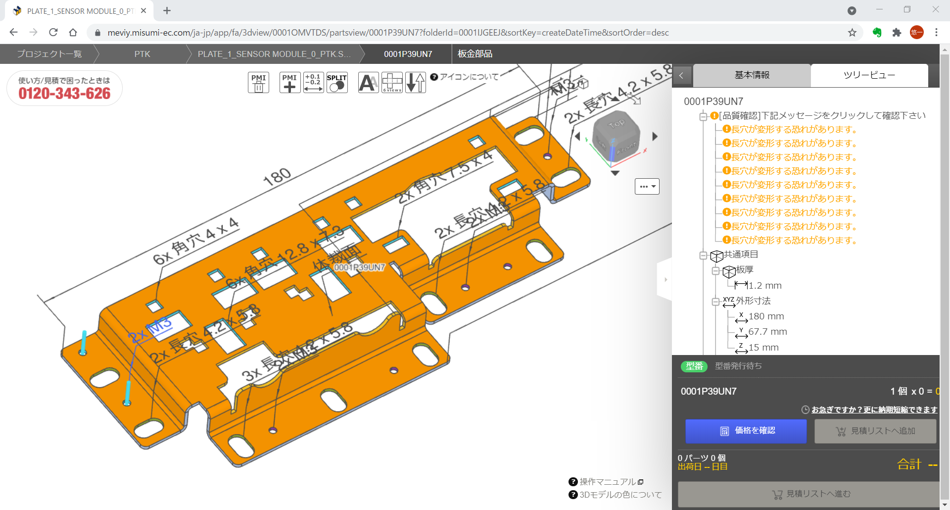Reload the page
This screenshot has height=510, width=950.
click(53, 33)
